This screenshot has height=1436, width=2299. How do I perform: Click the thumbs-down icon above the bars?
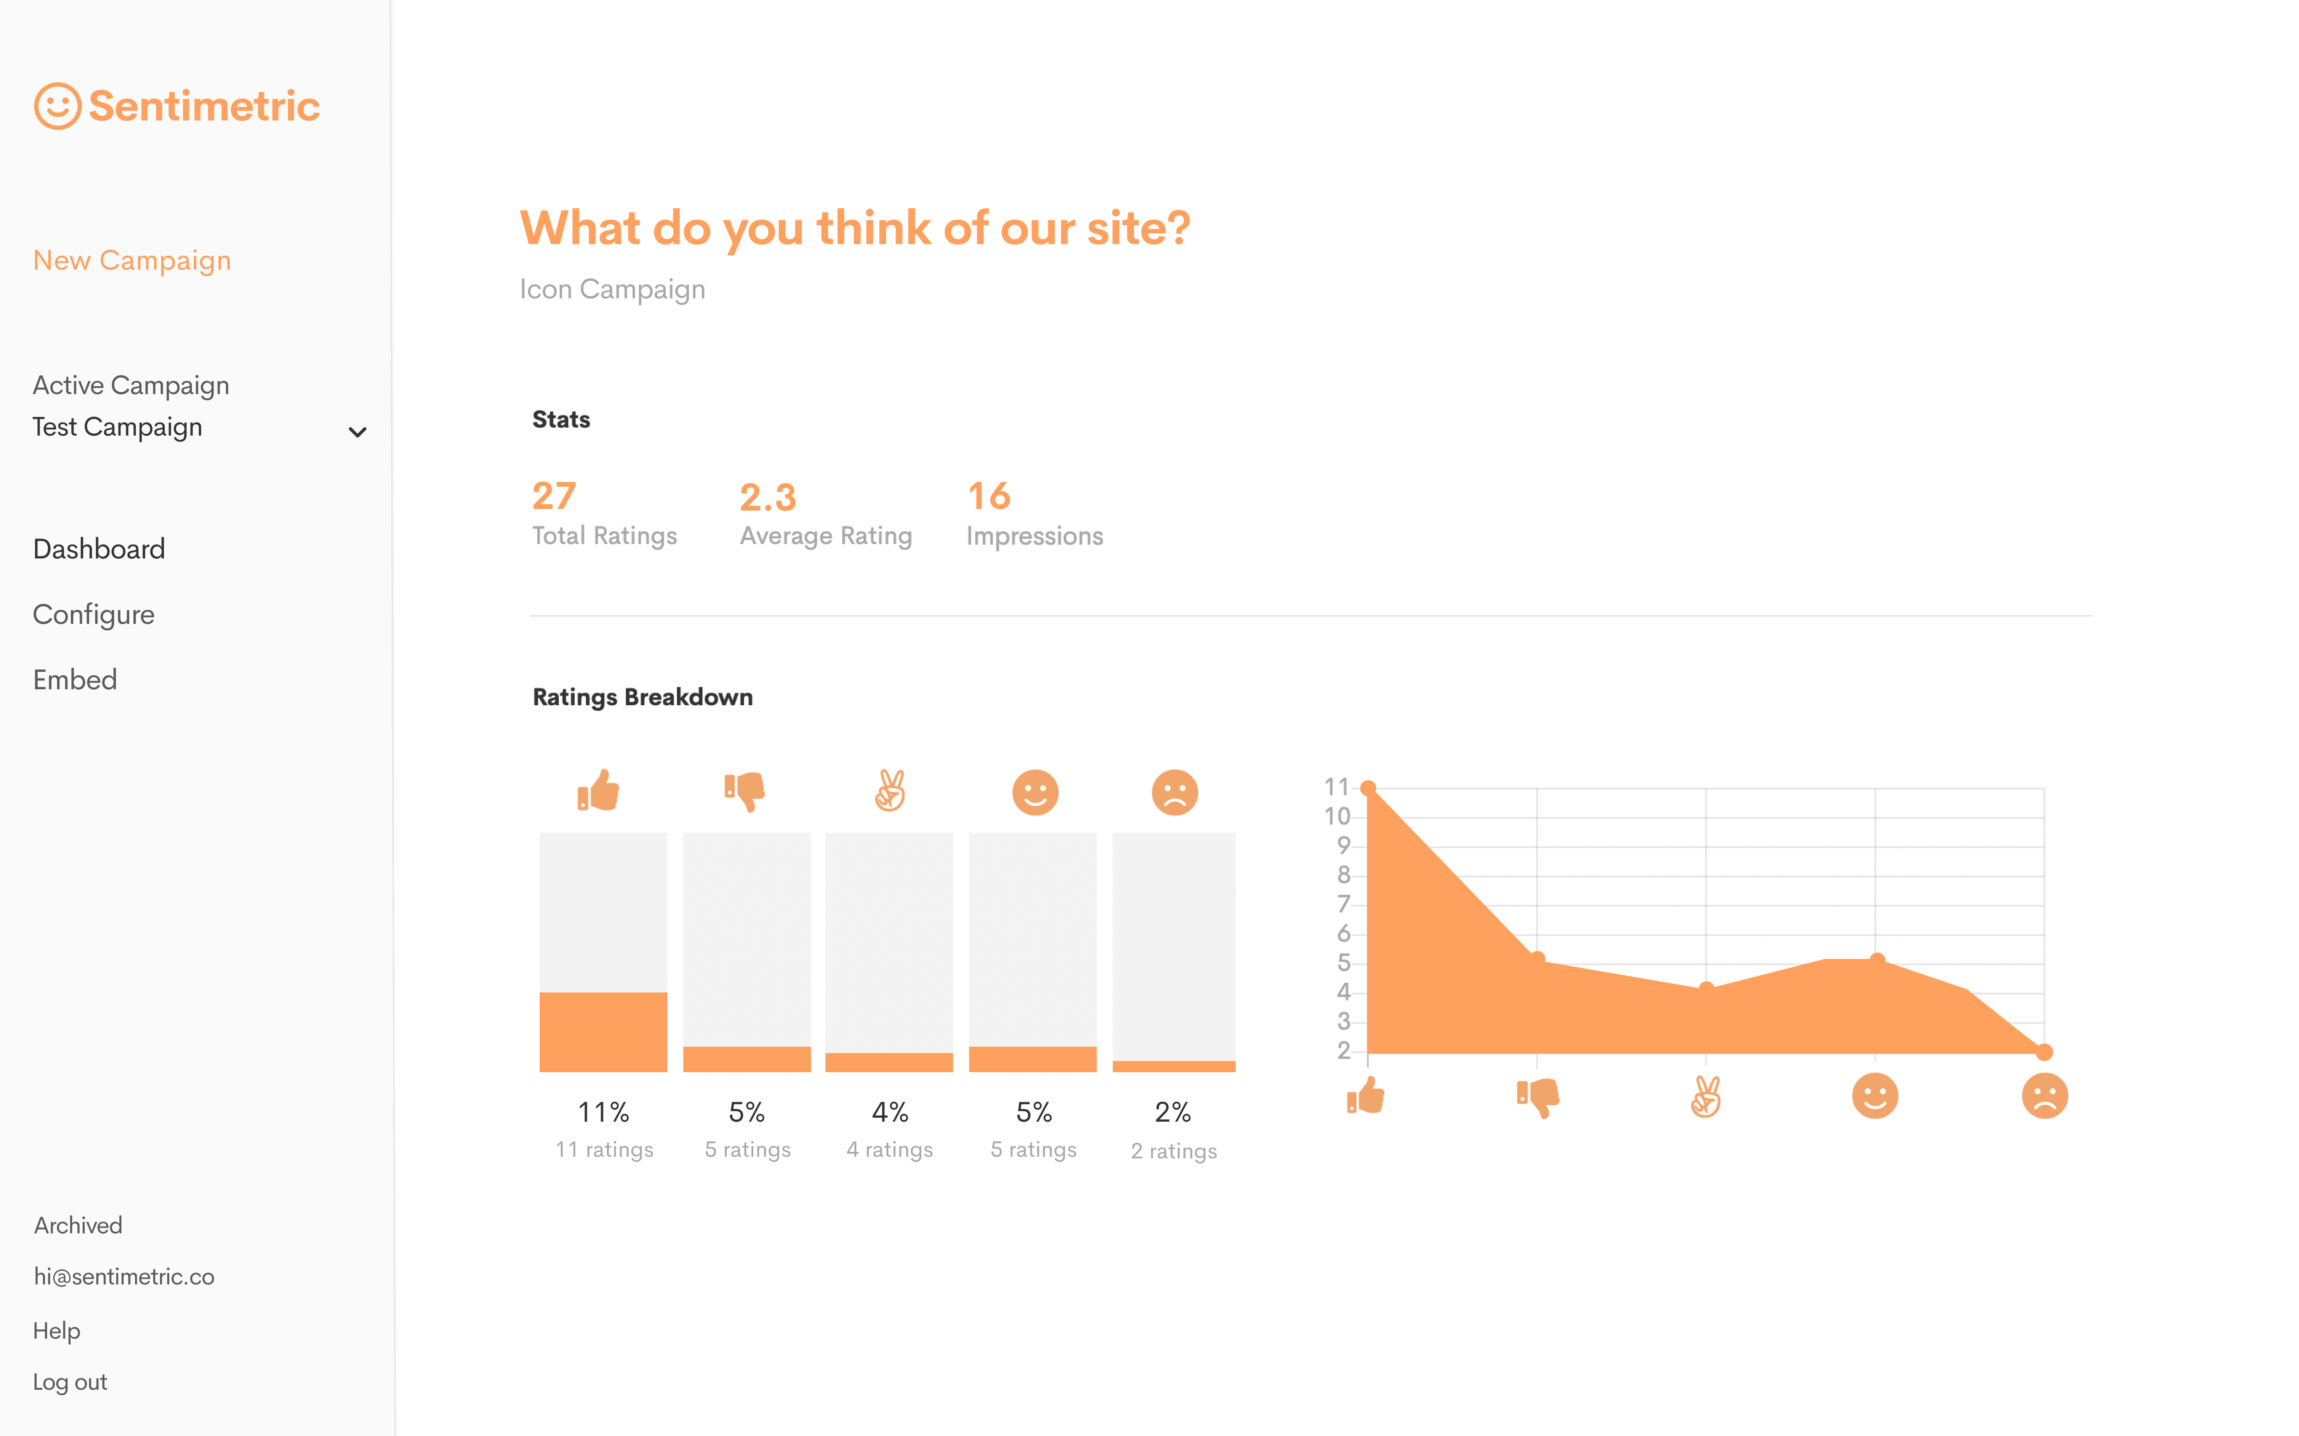coord(746,791)
